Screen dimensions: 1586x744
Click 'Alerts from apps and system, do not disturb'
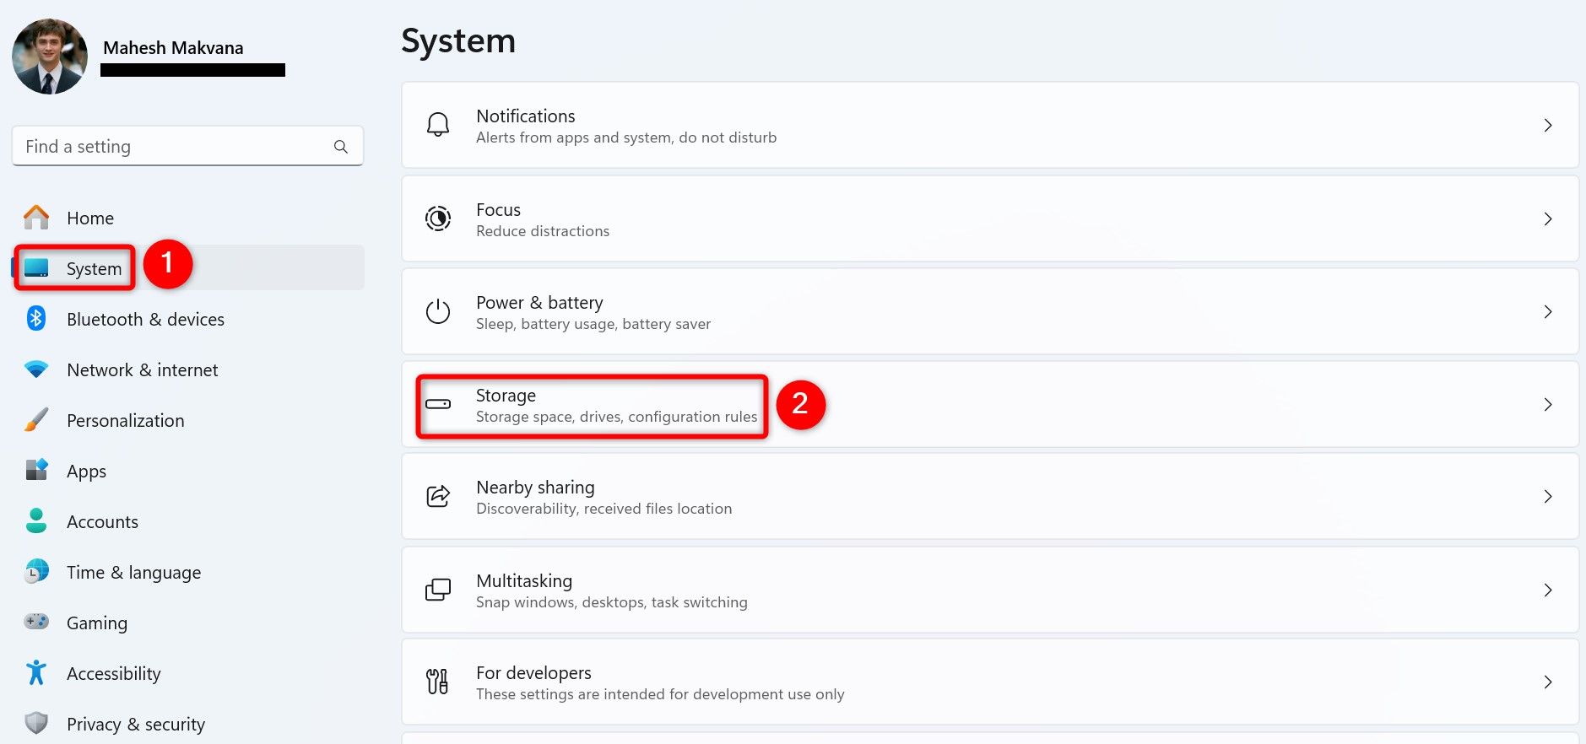[626, 137]
